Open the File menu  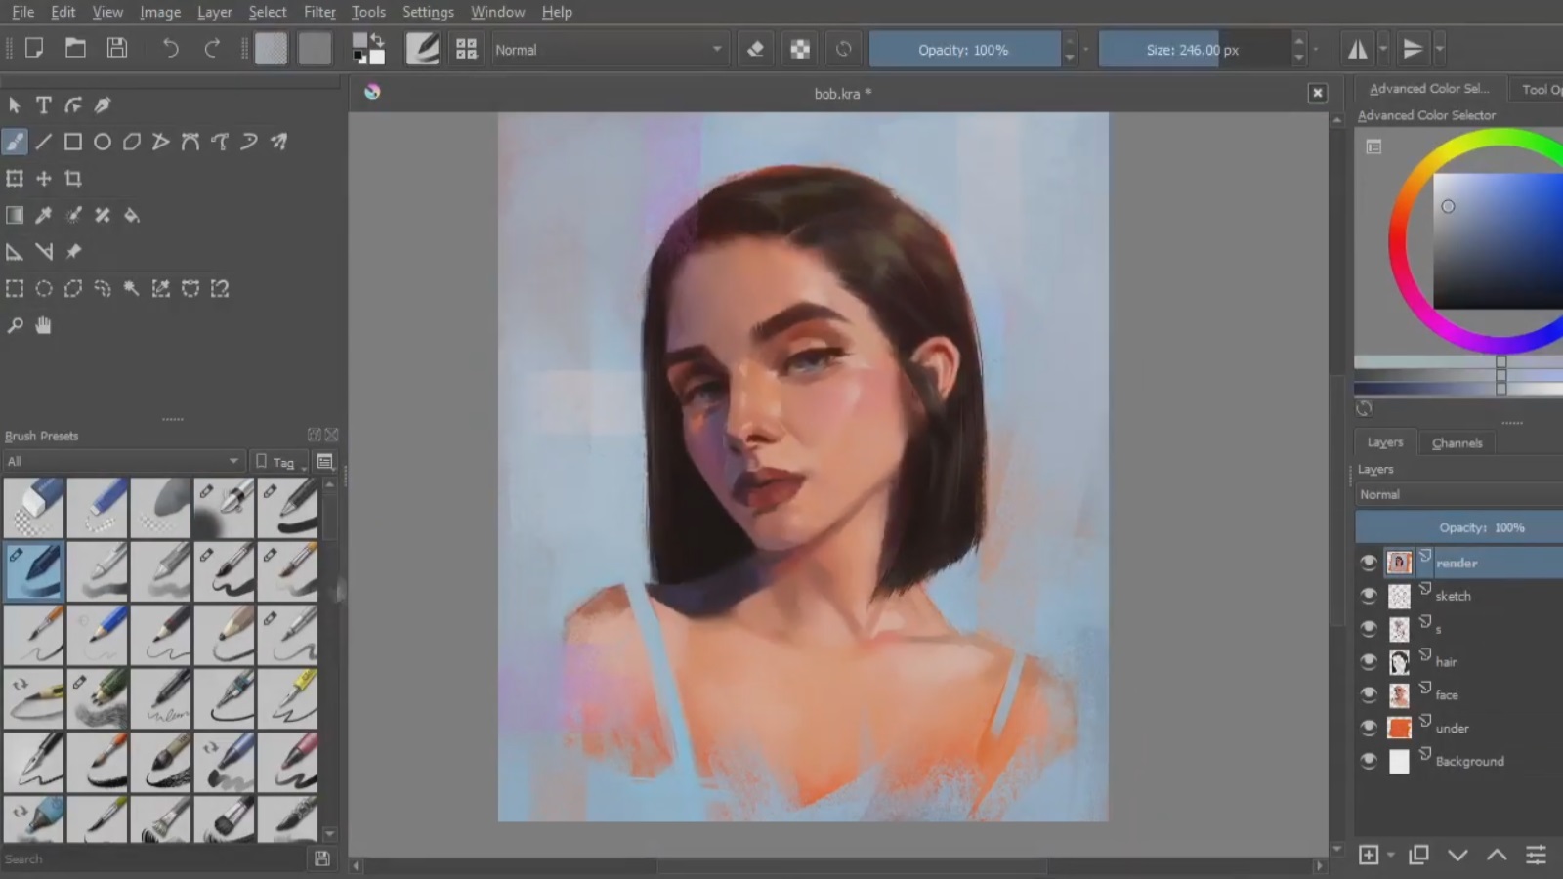22,12
